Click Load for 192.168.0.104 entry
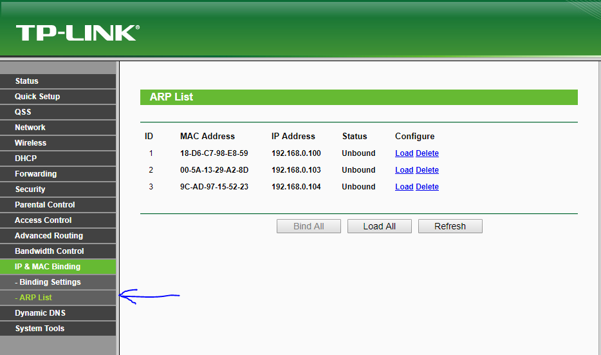601x355 pixels. click(404, 187)
